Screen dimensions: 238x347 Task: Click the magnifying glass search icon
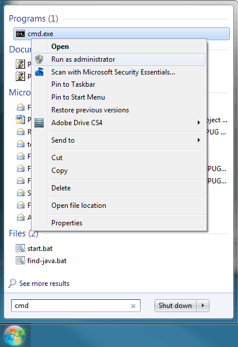(x=12, y=283)
